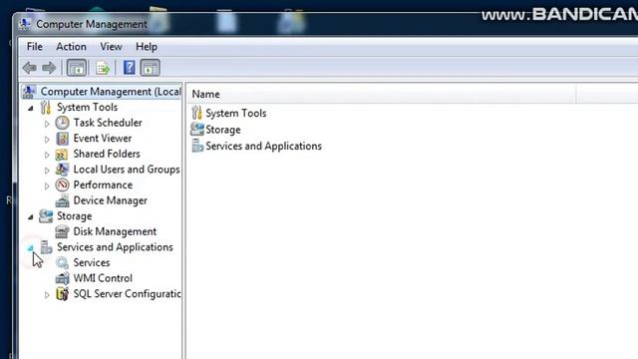Click the Export List toolbar icon
This screenshot has width=638, height=359.
point(103,68)
